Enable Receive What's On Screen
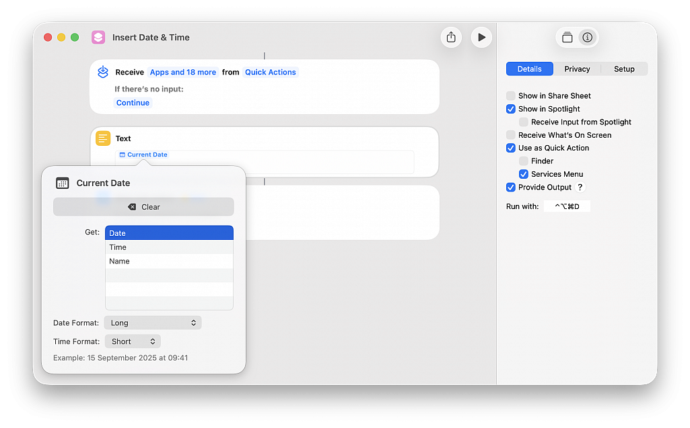 pos(511,135)
